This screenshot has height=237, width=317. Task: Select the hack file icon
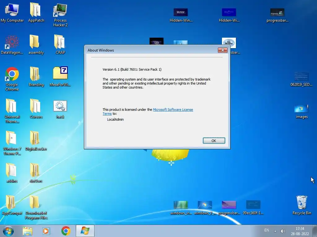pyautogui.click(x=60, y=110)
